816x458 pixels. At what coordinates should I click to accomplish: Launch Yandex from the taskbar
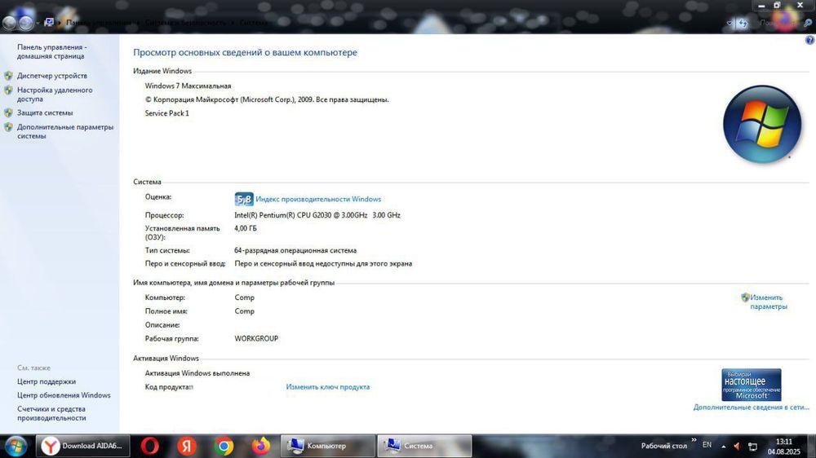click(187, 446)
